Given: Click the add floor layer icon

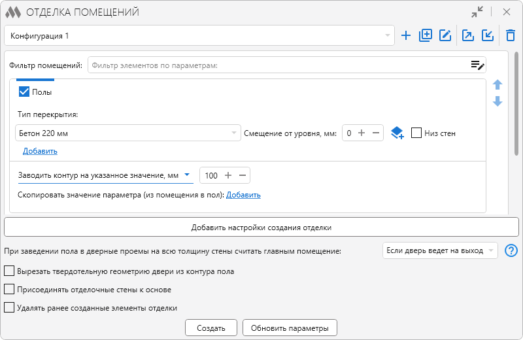Looking at the screenshot, I should point(397,133).
